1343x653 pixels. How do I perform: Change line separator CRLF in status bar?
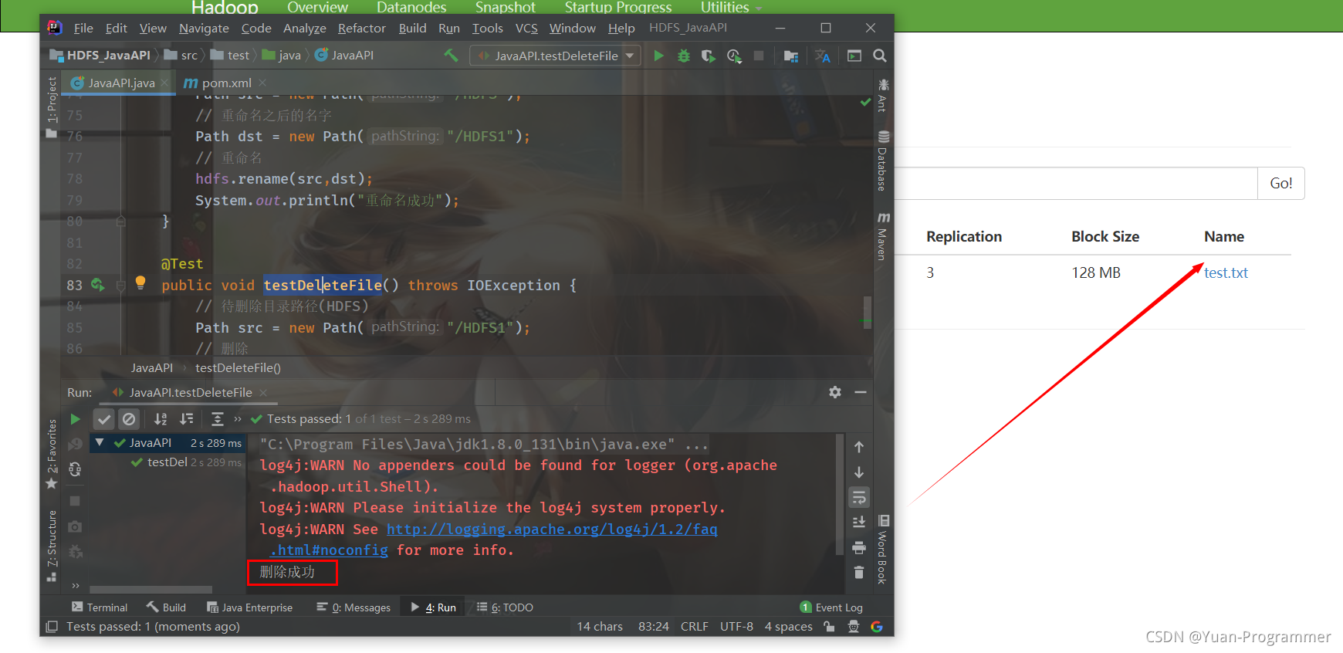(x=695, y=627)
